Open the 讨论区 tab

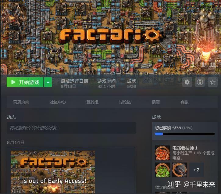pyautogui.click(x=125, y=102)
